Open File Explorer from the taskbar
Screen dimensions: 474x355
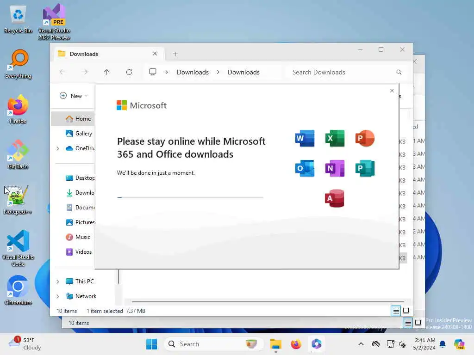276,344
